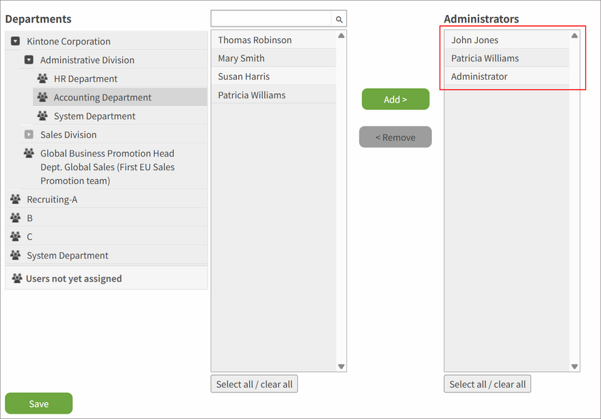
Task: Click the group icon beside the bottom System Department
Action: 14,254
